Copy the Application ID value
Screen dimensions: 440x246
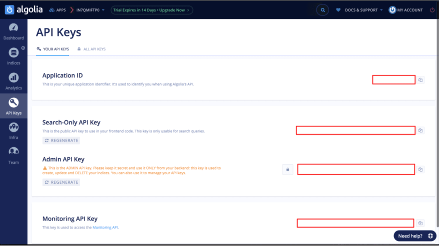tap(420, 80)
